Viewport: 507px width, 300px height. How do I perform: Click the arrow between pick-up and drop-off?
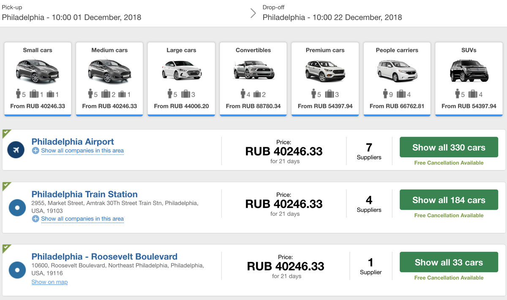click(253, 13)
